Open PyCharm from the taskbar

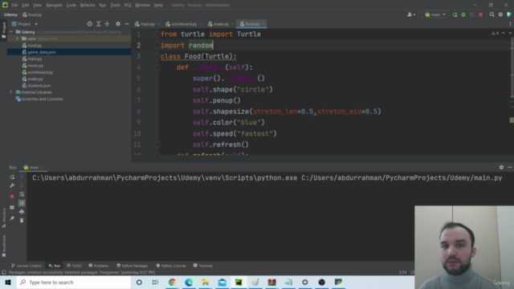(x=239, y=282)
